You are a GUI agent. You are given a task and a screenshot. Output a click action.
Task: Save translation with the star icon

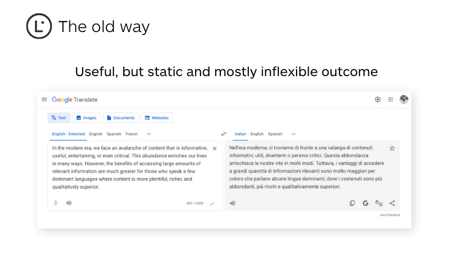click(x=392, y=149)
